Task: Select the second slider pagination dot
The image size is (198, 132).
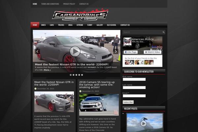Action: [74, 75]
